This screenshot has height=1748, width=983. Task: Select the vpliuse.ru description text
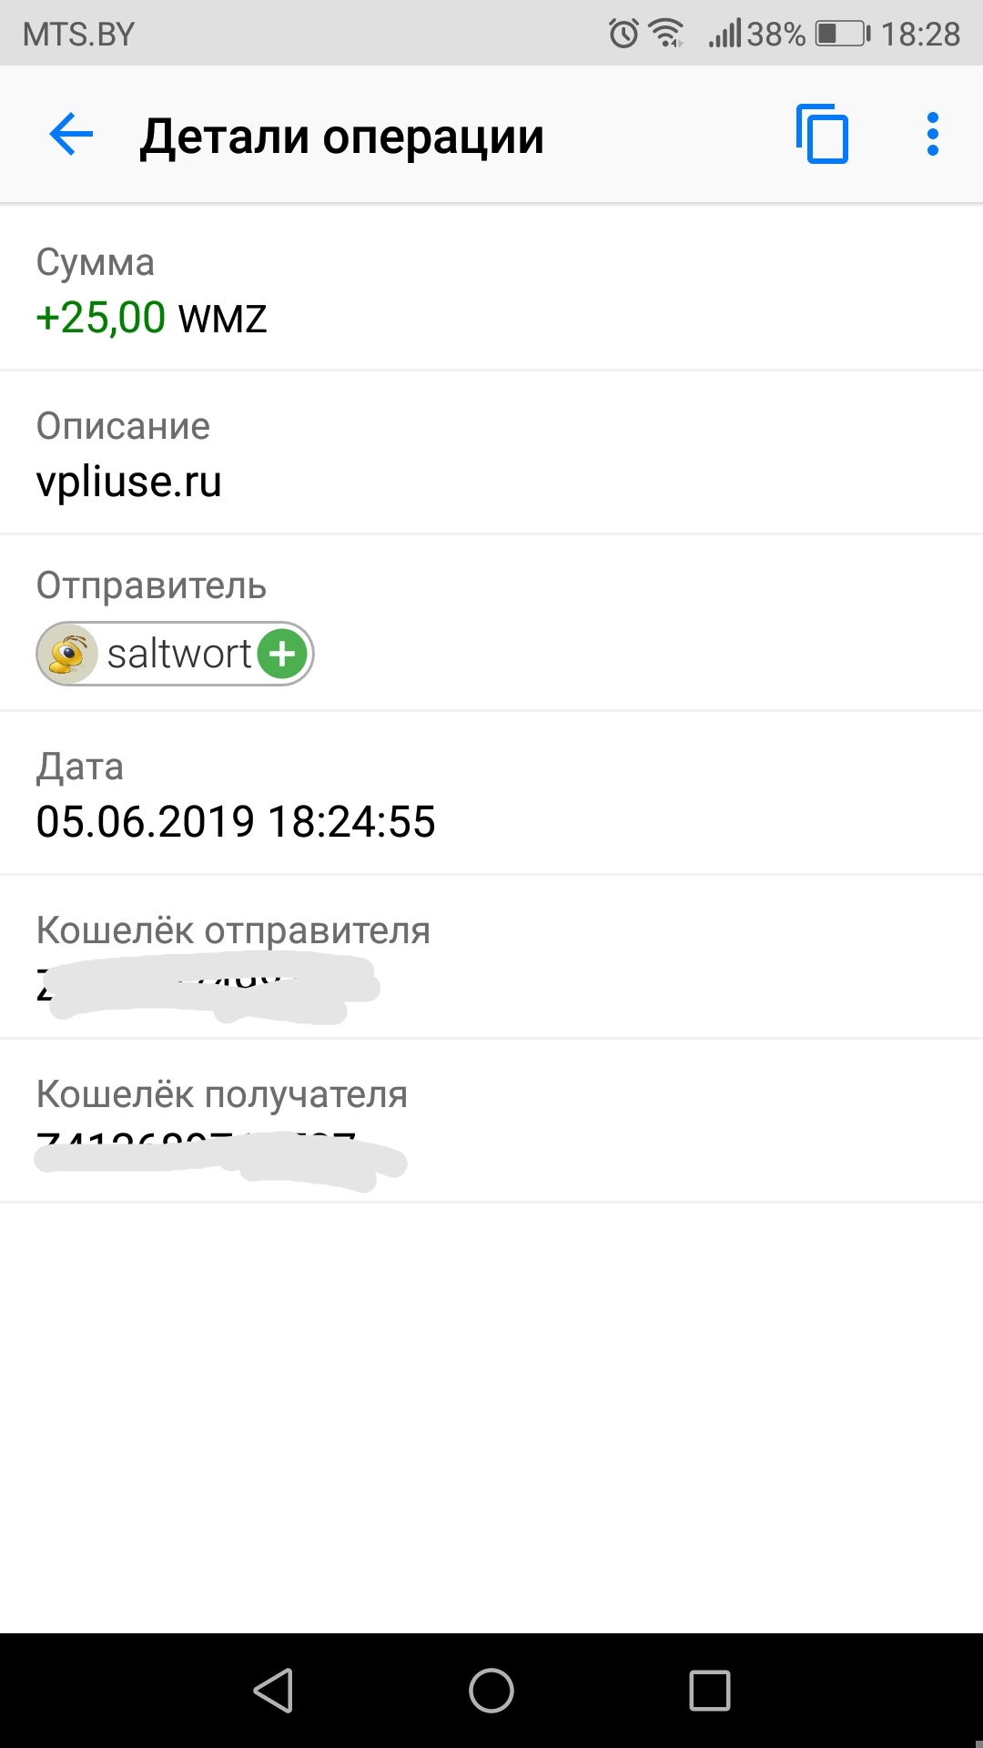[x=128, y=482]
